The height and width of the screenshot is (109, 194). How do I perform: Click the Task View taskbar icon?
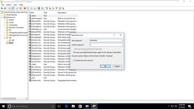tap(59, 106)
